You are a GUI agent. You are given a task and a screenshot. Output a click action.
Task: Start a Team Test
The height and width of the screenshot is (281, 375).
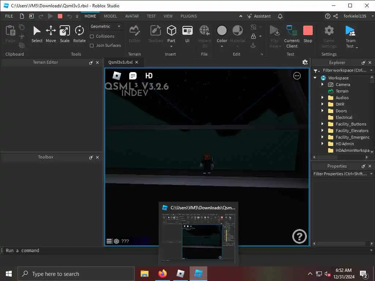tap(350, 37)
